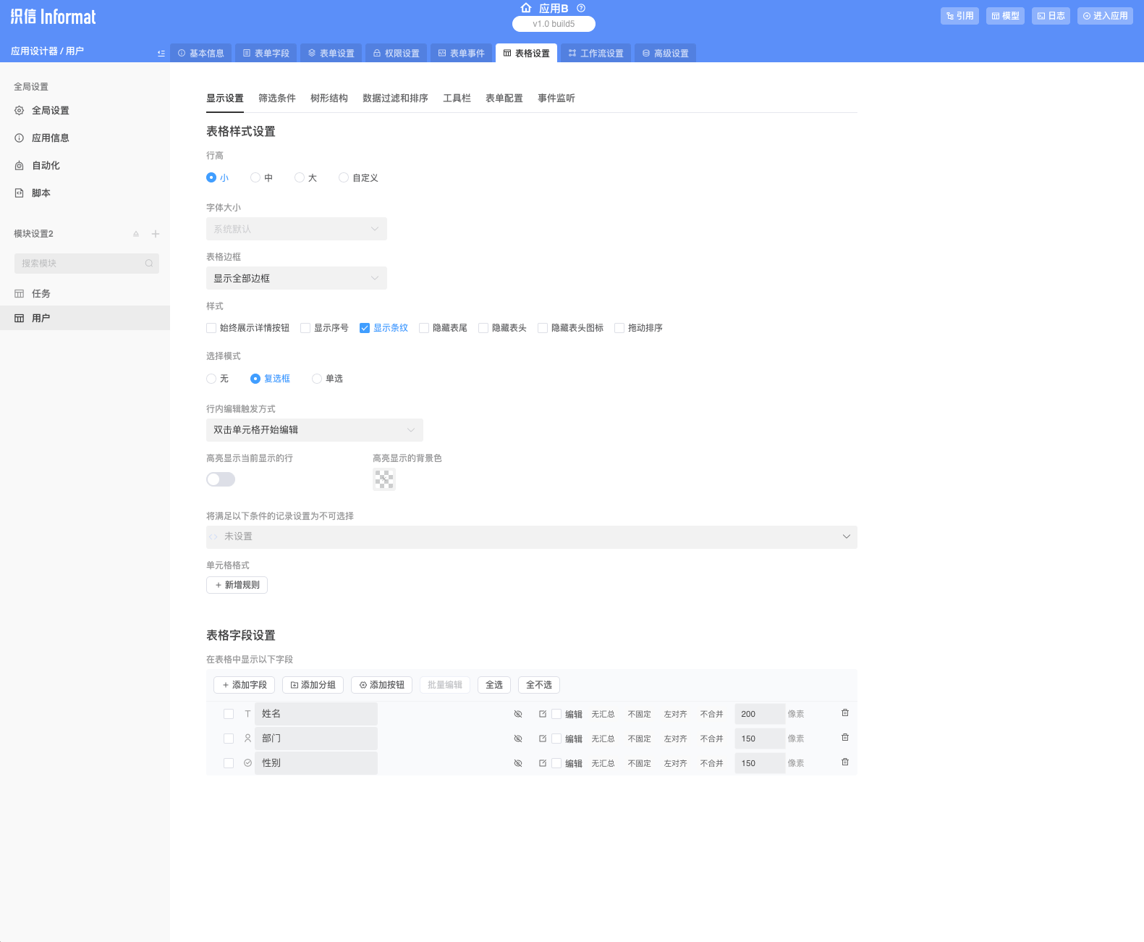Viewport: 1144px width, 942px height.
Task: Open the 任务 module
Action: pyautogui.click(x=85, y=294)
